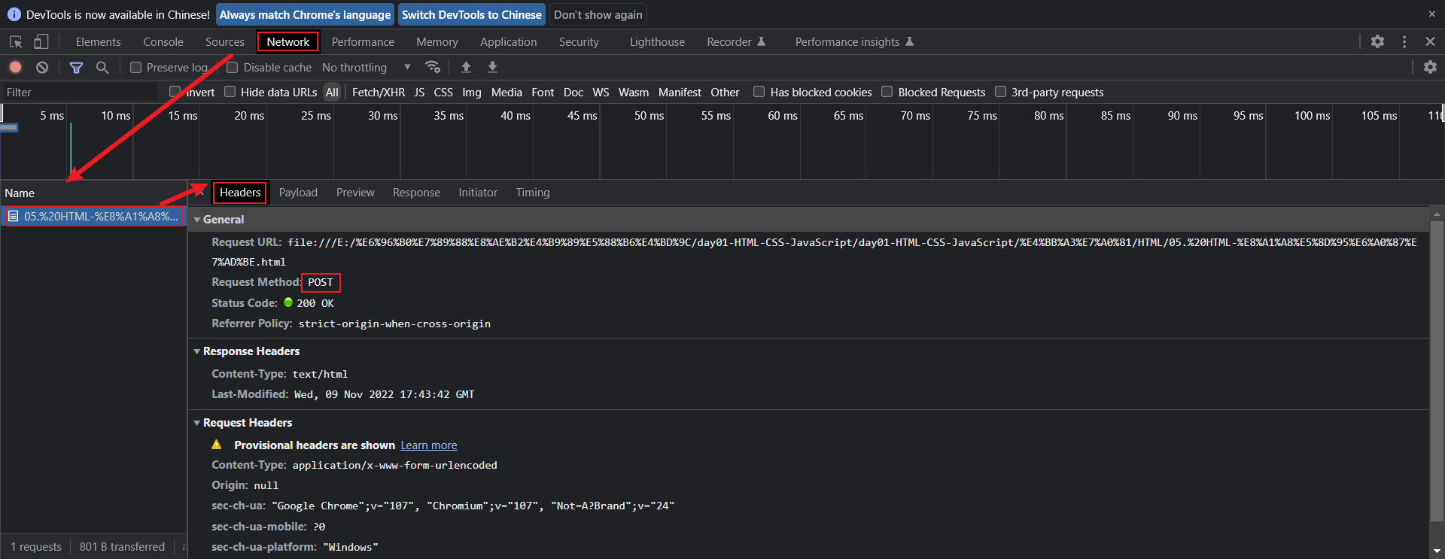Filter requests by Fetch/XHR type
This screenshot has height=559, width=1445.
coord(379,92)
